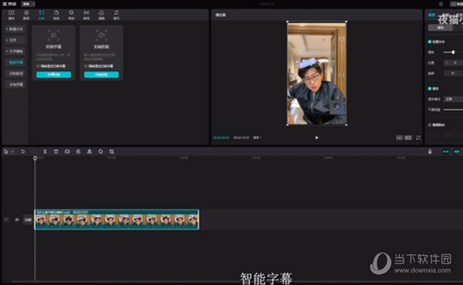Open the player fit/zoom dropdown near the timecode
The width and height of the screenshot is (463, 285).
(x=257, y=138)
